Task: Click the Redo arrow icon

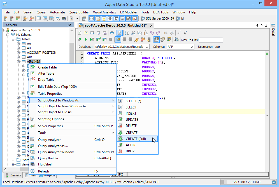Action: [x=158, y=33]
